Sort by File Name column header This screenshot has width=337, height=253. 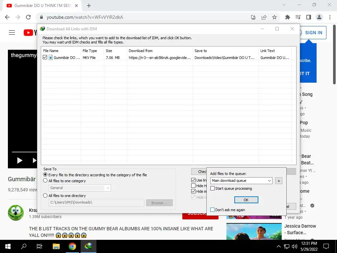pos(61,51)
